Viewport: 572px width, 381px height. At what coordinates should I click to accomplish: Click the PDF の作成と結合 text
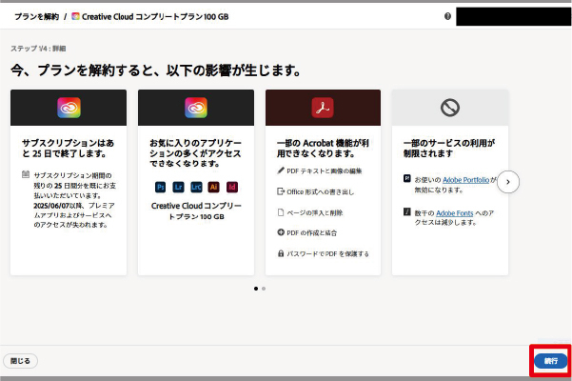[x=311, y=232]
